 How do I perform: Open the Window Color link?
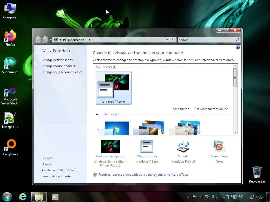[x=147, y=156]
